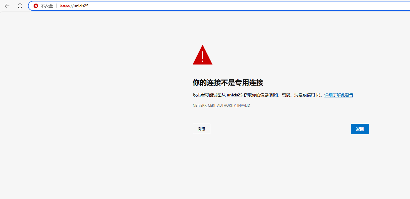410x199 pixels.
Task: Open site info via the 不安全 label
Action: pyautogui.click(x=47, y=6)
